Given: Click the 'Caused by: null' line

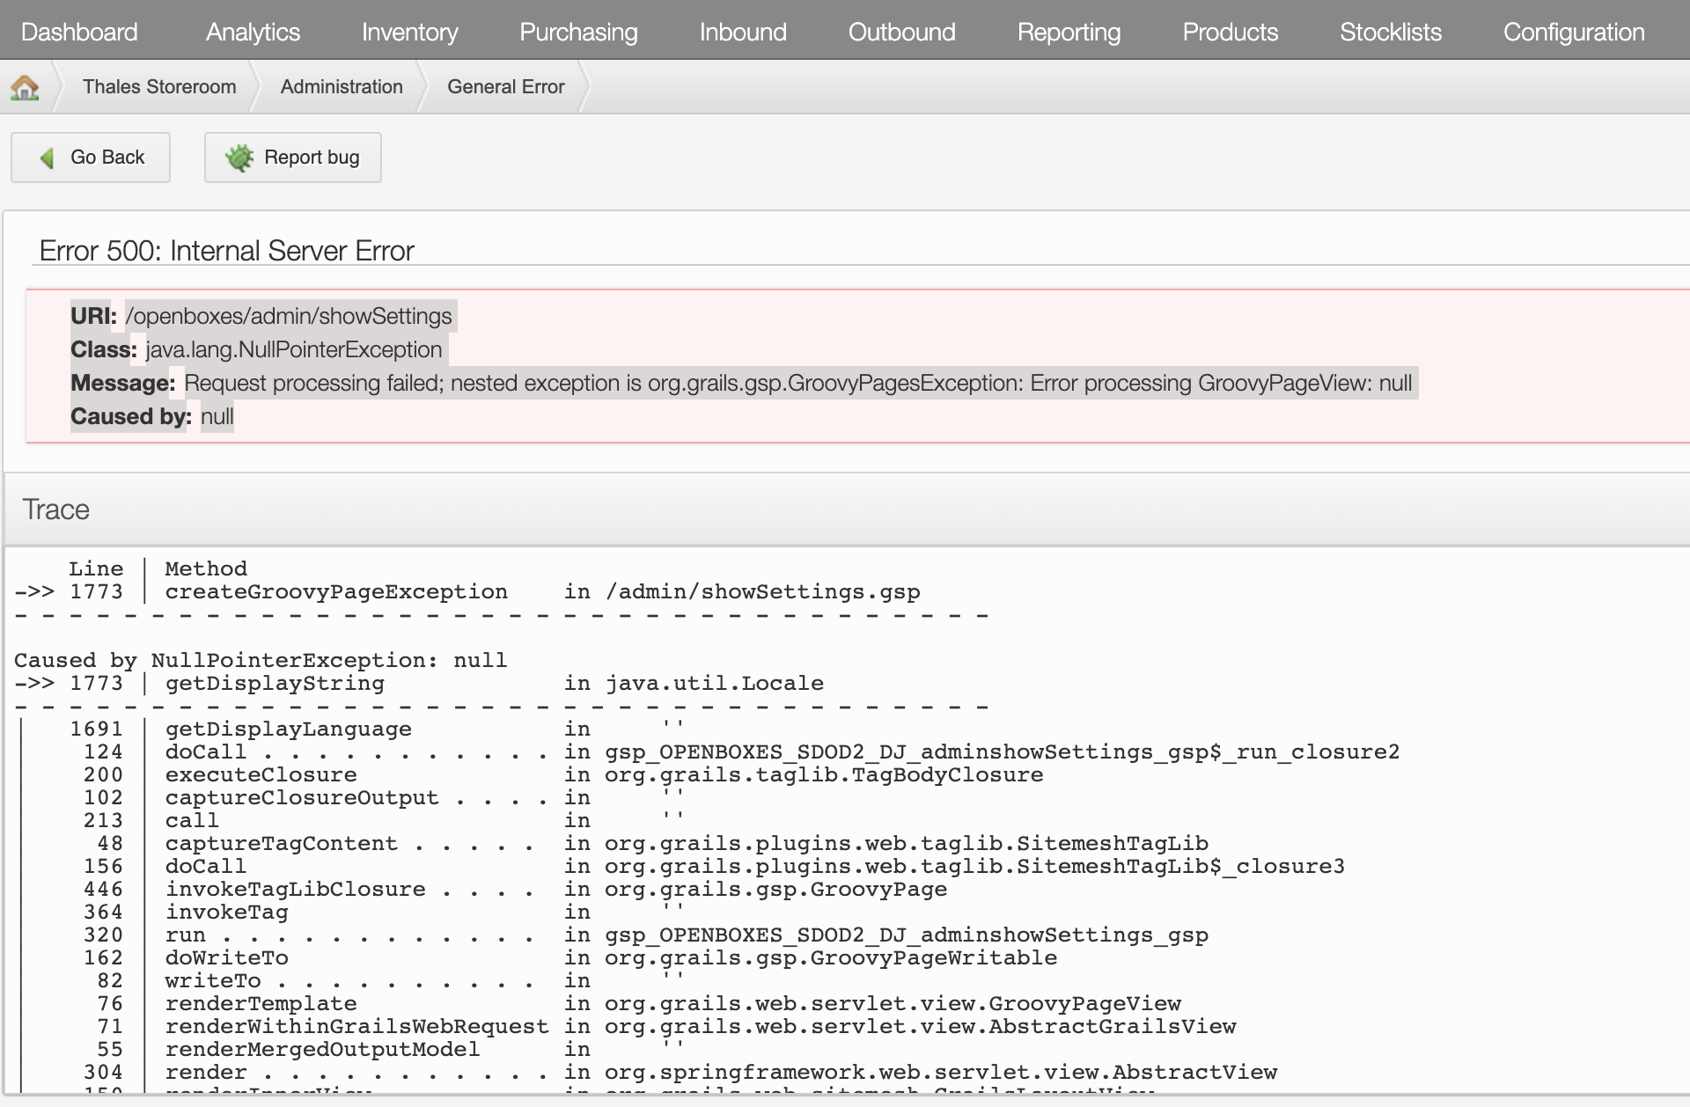Looking at the screenshot, I should 152,416.
